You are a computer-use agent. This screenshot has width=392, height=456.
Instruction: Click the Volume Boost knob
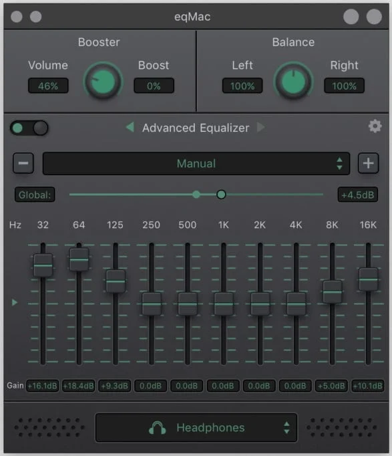[x=103, y=82]
